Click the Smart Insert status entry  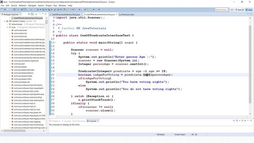pos(180,134)
